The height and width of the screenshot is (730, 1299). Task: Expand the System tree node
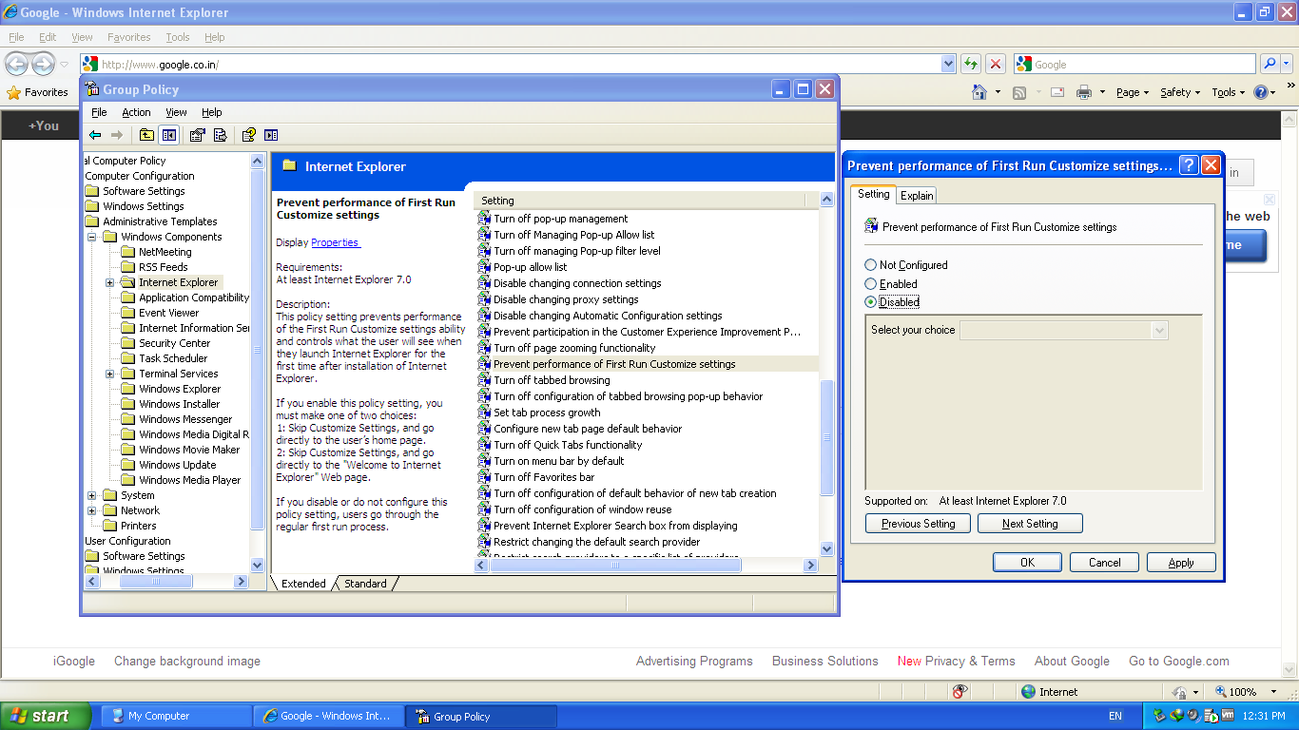click(x=91, y=495)
